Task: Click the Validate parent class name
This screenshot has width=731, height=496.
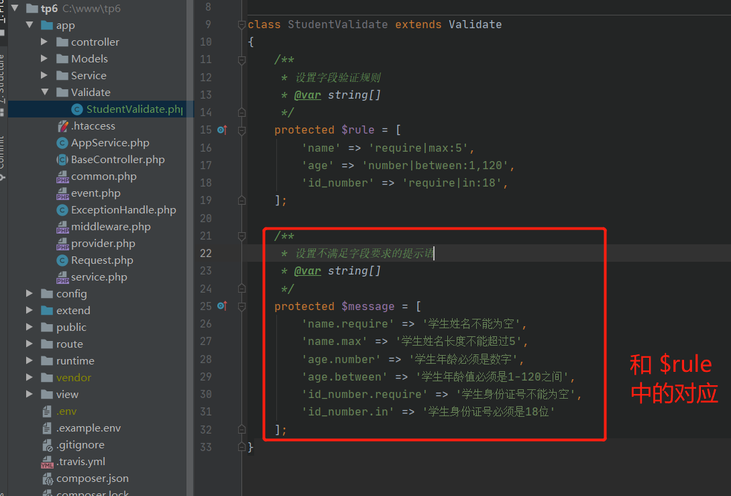Action: point(475,24)
